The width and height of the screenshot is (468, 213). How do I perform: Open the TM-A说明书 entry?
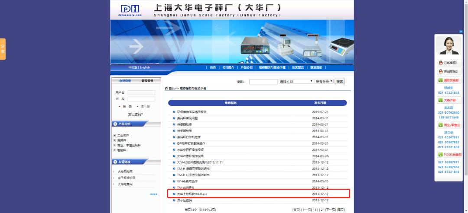(x=185, y=188)
